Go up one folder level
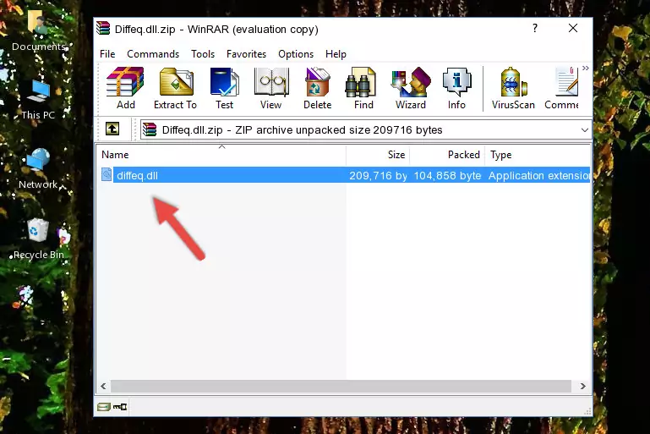This screenshot has width=650, height=434. pyautogui.click(x=112, y=129)
